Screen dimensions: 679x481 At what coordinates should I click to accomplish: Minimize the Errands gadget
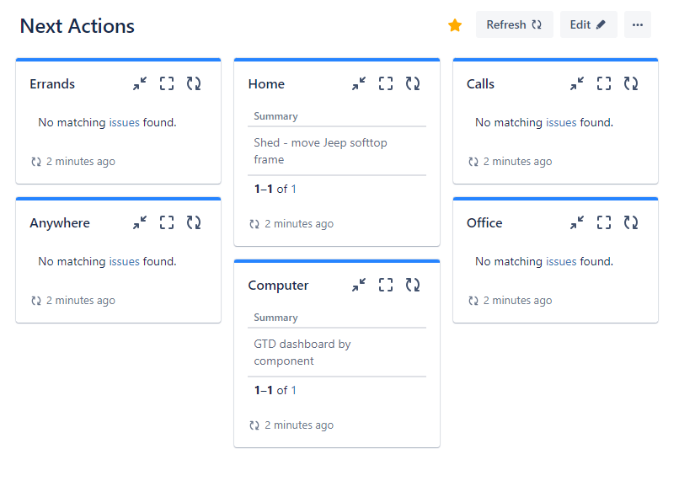(x=140, y=83)
